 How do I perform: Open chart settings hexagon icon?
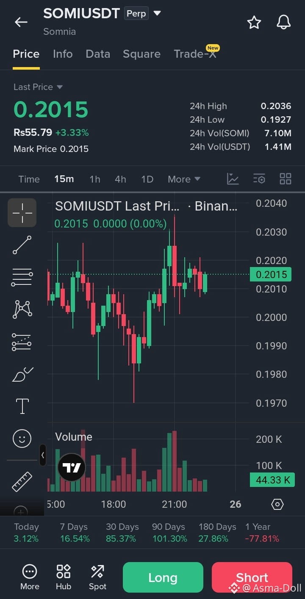click(x=277, y=504)
